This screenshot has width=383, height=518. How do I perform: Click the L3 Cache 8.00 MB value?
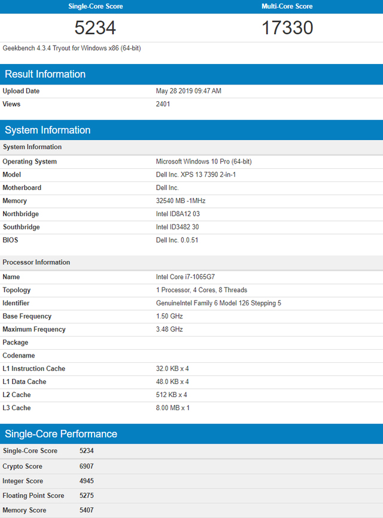pyautogui.click(x=173, y=408)
